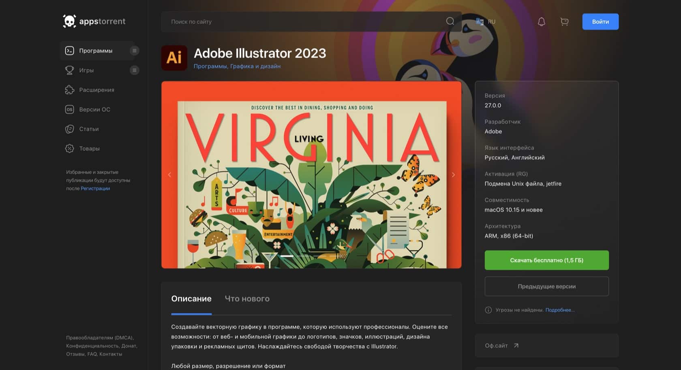The image size is (681, 370).
Task: Show the next slide in the carousel
Action: coord(453,174)
